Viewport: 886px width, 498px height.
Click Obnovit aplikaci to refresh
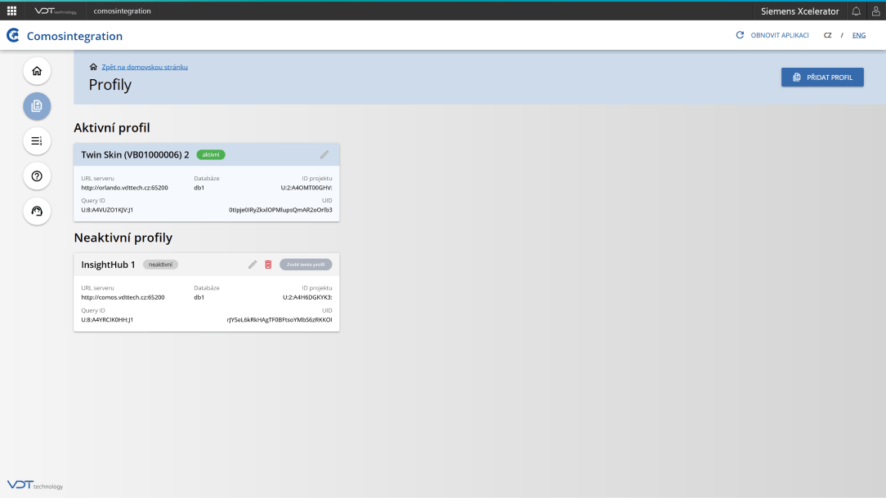point(772,36)
